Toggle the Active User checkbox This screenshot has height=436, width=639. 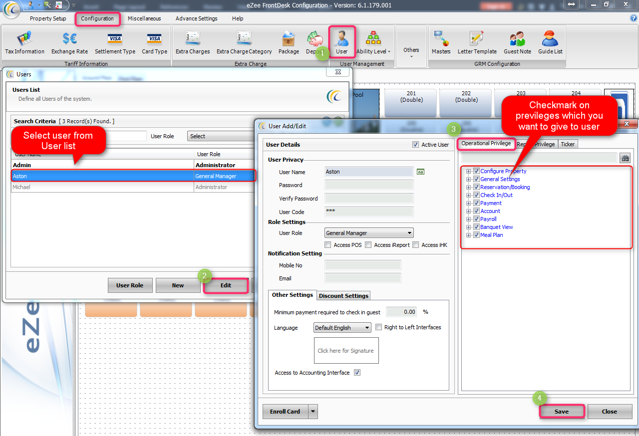[415, 145]
